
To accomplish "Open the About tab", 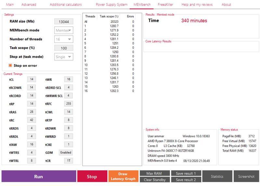I will click(x=226, y=5).
